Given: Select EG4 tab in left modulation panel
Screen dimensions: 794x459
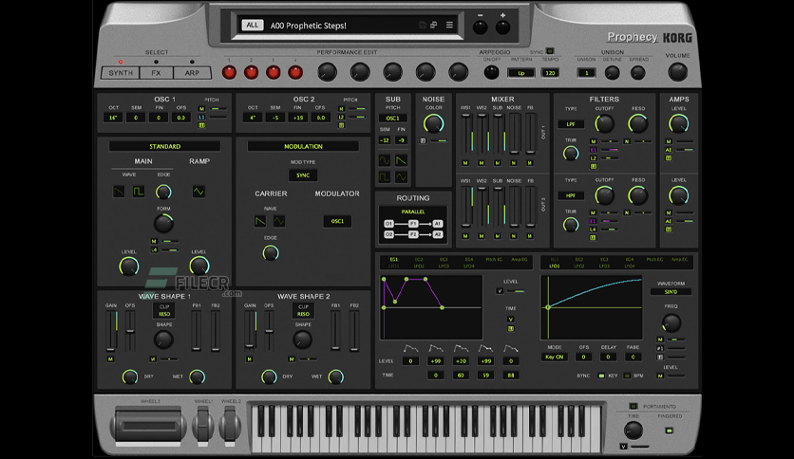Looking at the screenshot, I should tap(469, 259).
